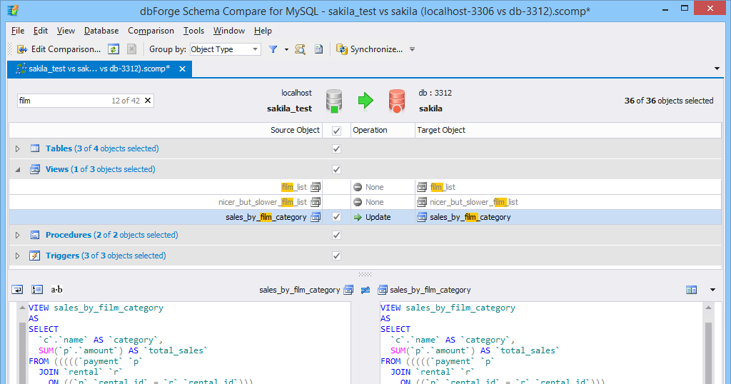The image size is (731, 384).
Task: Click the Triggers group icon
Action: [x=35, y=256]
